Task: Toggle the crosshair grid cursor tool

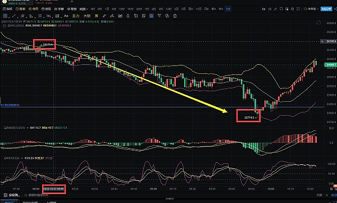Action: coord(5,16)
